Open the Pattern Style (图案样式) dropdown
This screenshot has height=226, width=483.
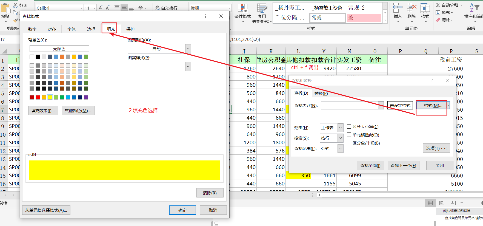pos(188,66)
